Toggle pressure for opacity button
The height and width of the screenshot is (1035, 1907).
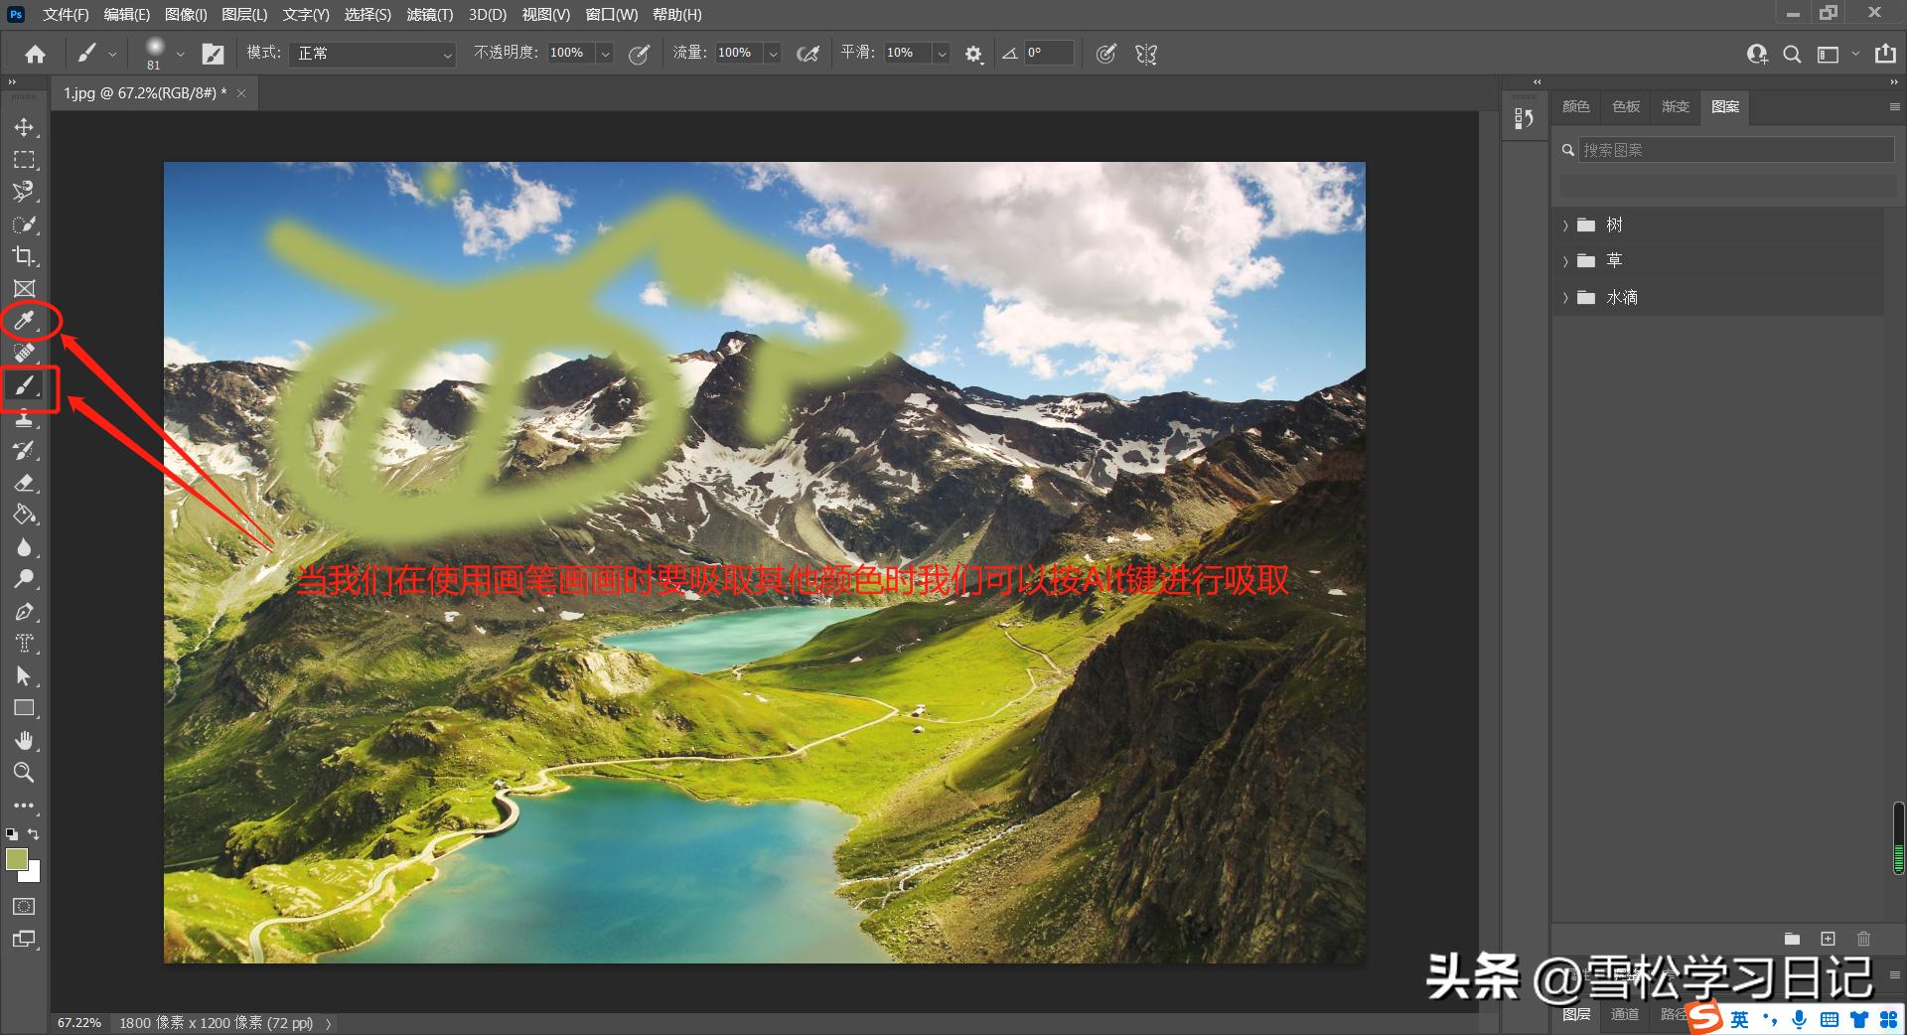639,54
